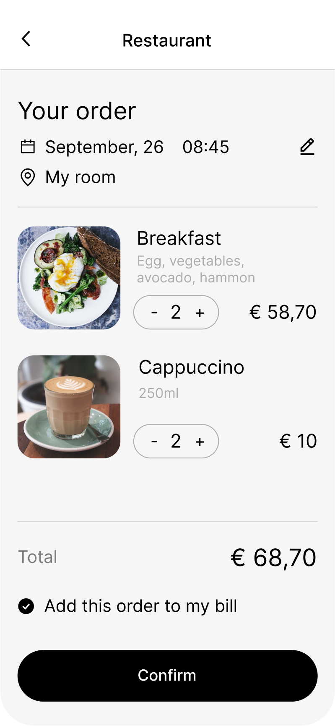Increase Breakfast quantity with plus
This screenshot has height=726, width=335.
tap(200, 312)
